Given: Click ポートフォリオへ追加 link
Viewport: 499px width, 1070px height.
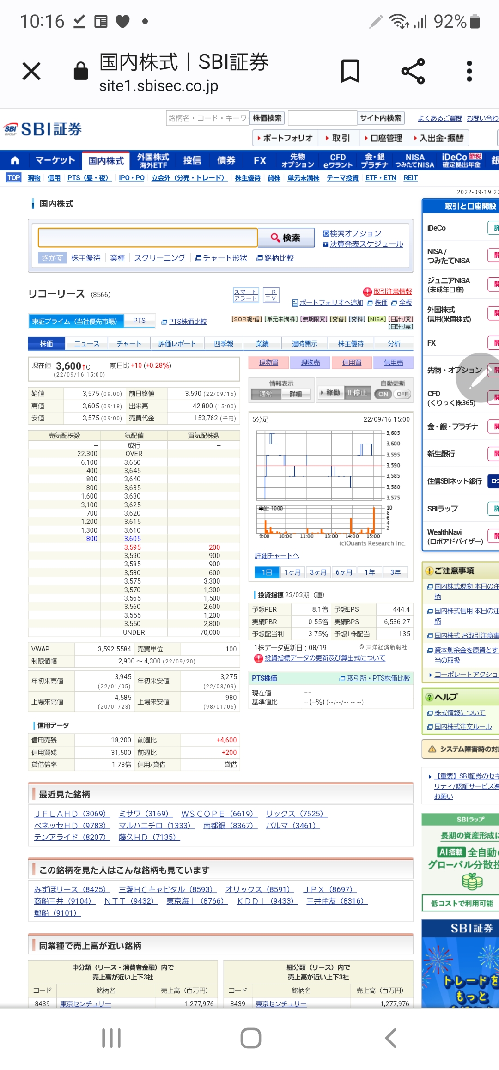Looking at the screenshot, I should (x=331, y=303).
